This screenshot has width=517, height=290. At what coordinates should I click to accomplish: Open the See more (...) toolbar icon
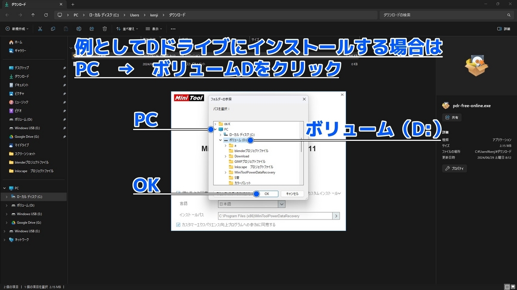(x=173, y=29)
